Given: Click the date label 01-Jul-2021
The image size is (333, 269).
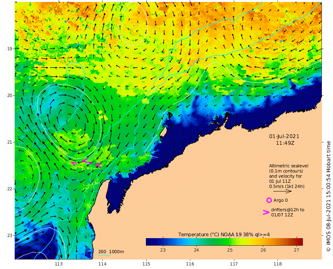Looking at the screenshot, I should [x=284, y=136].
